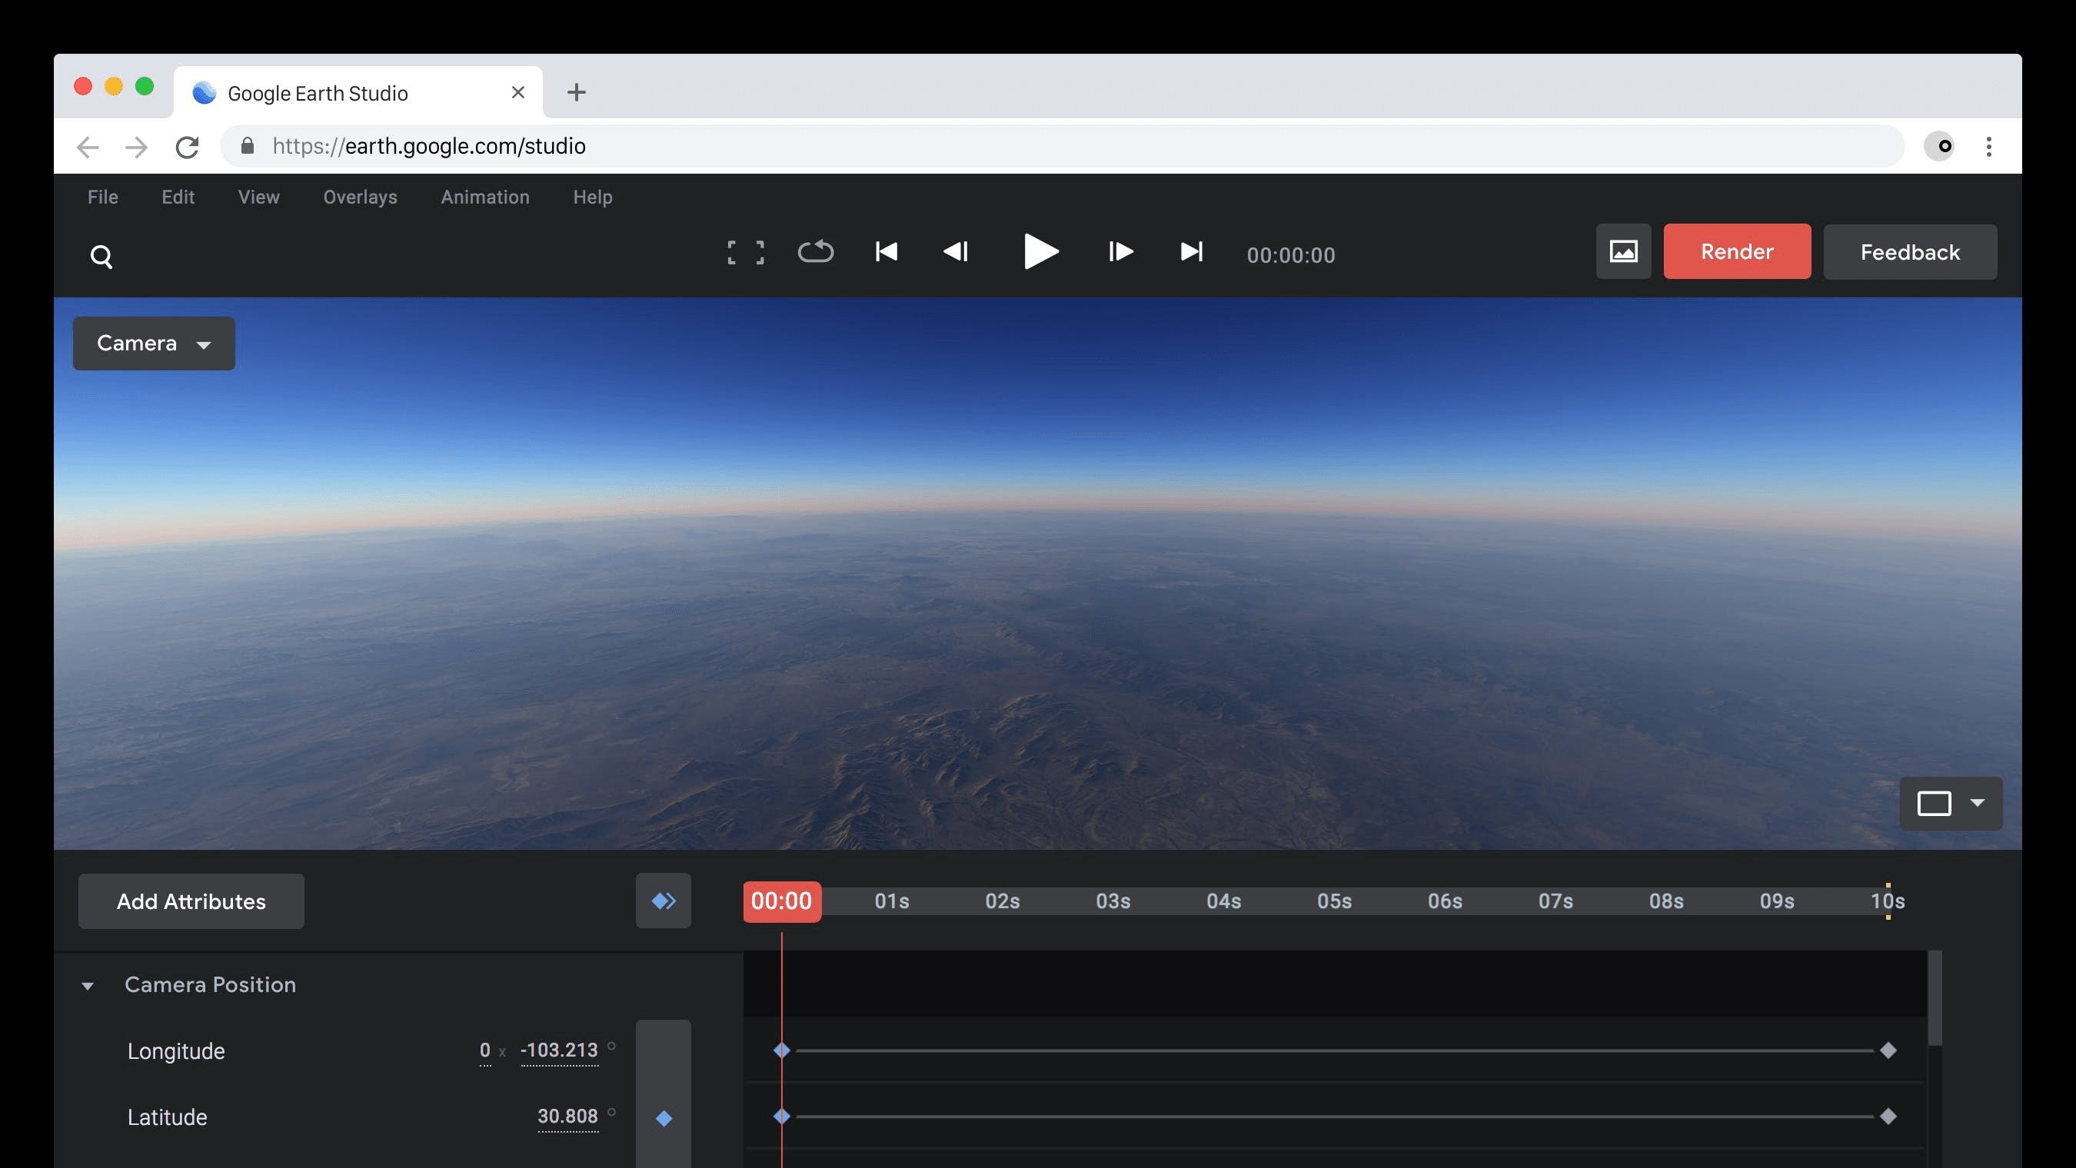The width and height of the screenshot is (2076, 1168).
Task: Click the Longitude value field -103.213
Action: tap(559, 1050)
